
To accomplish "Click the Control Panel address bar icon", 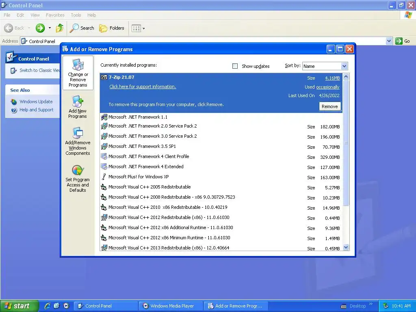I will 24,41.
